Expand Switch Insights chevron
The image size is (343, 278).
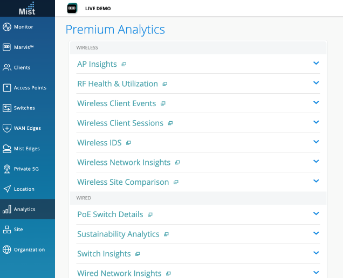pyautogui.click(x=316, y=253)
